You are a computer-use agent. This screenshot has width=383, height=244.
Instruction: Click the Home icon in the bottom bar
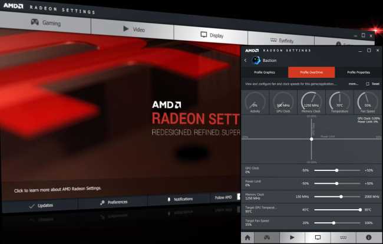[247, 238]
